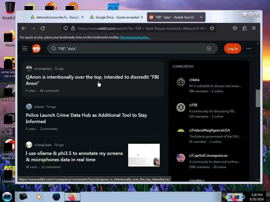This screenshot has width=270, height=202.
Task: Click the r/nova subreddit avatar
Action: click(29, 107)
